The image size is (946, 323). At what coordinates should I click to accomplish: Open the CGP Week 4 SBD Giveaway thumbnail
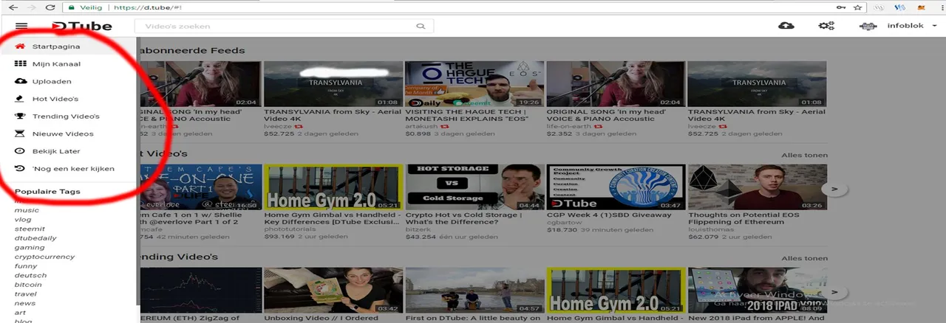tap(615, 187)
